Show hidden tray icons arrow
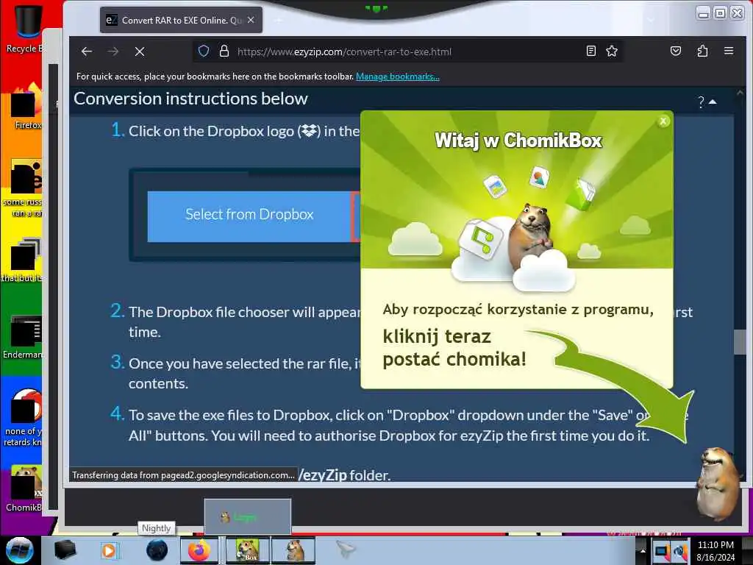 click(643, 551)
